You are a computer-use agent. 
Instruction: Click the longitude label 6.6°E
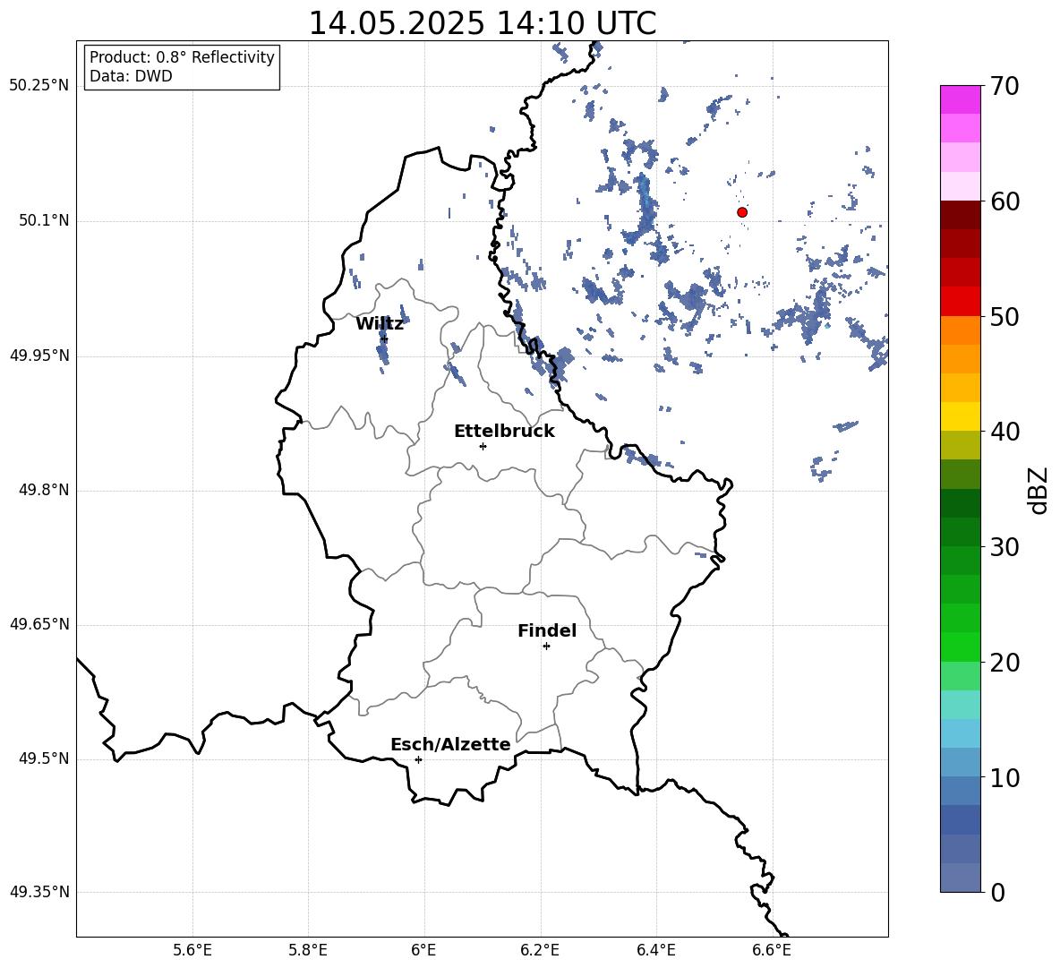(772, 950)
